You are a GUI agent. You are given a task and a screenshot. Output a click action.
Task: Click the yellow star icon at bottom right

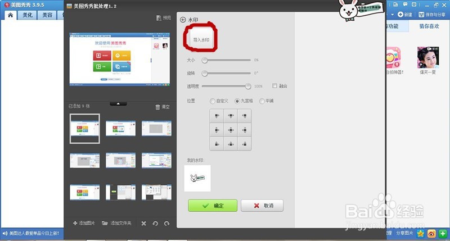tap(420, 234)
